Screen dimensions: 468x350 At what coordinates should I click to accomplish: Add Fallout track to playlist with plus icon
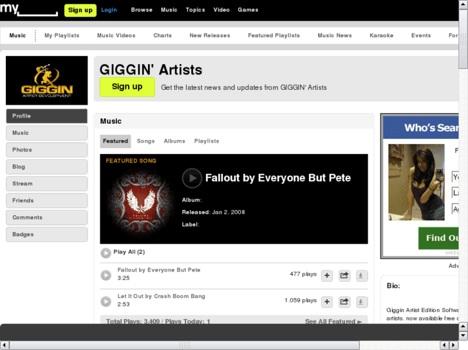point(327,276)
